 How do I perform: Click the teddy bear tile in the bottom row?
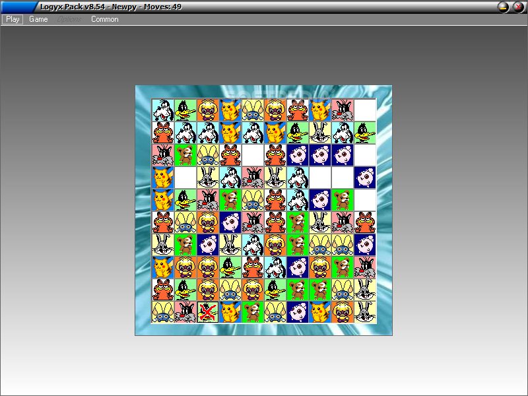(x=253, y=312)
